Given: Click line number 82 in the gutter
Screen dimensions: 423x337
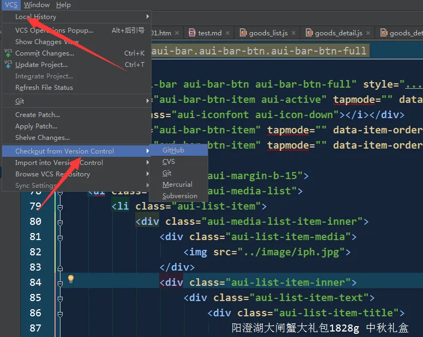Looking at the screenshot, I should (35, 252).
